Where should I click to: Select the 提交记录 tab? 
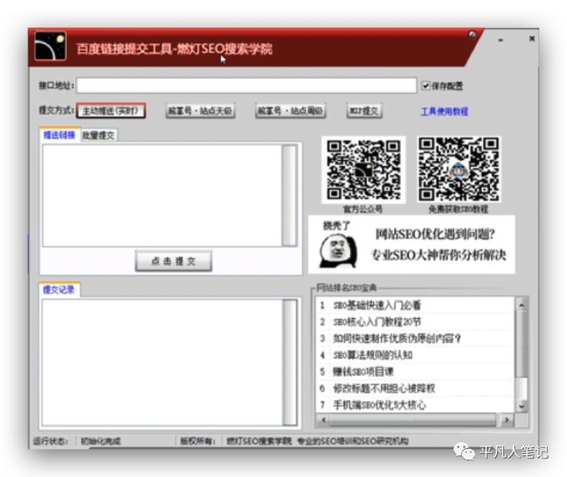59,290
